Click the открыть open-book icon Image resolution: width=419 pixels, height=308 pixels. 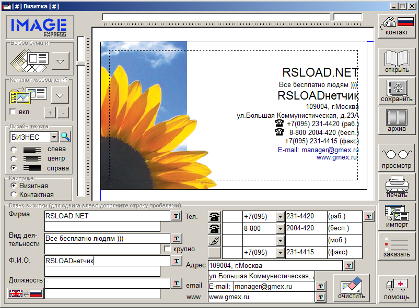coord(397,61)
